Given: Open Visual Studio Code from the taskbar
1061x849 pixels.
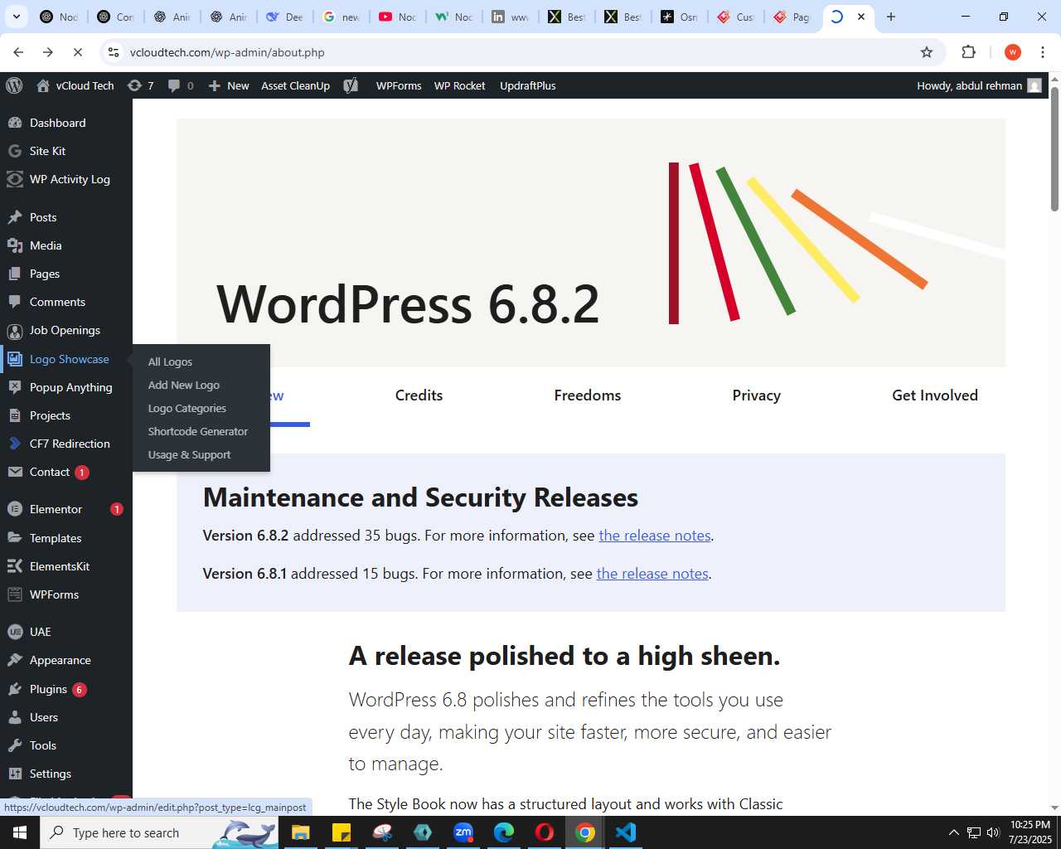Looking at the screenshot, I should pyautogui.click(x=626, y=832).
